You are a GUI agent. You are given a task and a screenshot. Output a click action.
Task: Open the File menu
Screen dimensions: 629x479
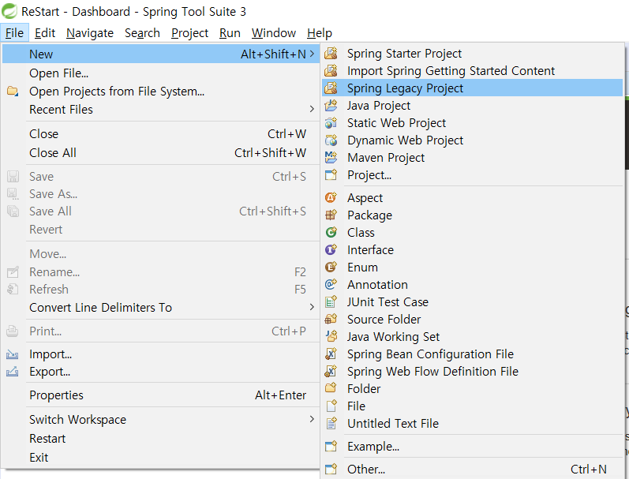tap(14, 33)
